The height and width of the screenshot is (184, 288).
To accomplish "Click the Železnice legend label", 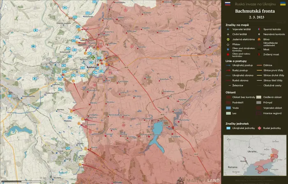I will pyautogui.click(x=238, y=86).
